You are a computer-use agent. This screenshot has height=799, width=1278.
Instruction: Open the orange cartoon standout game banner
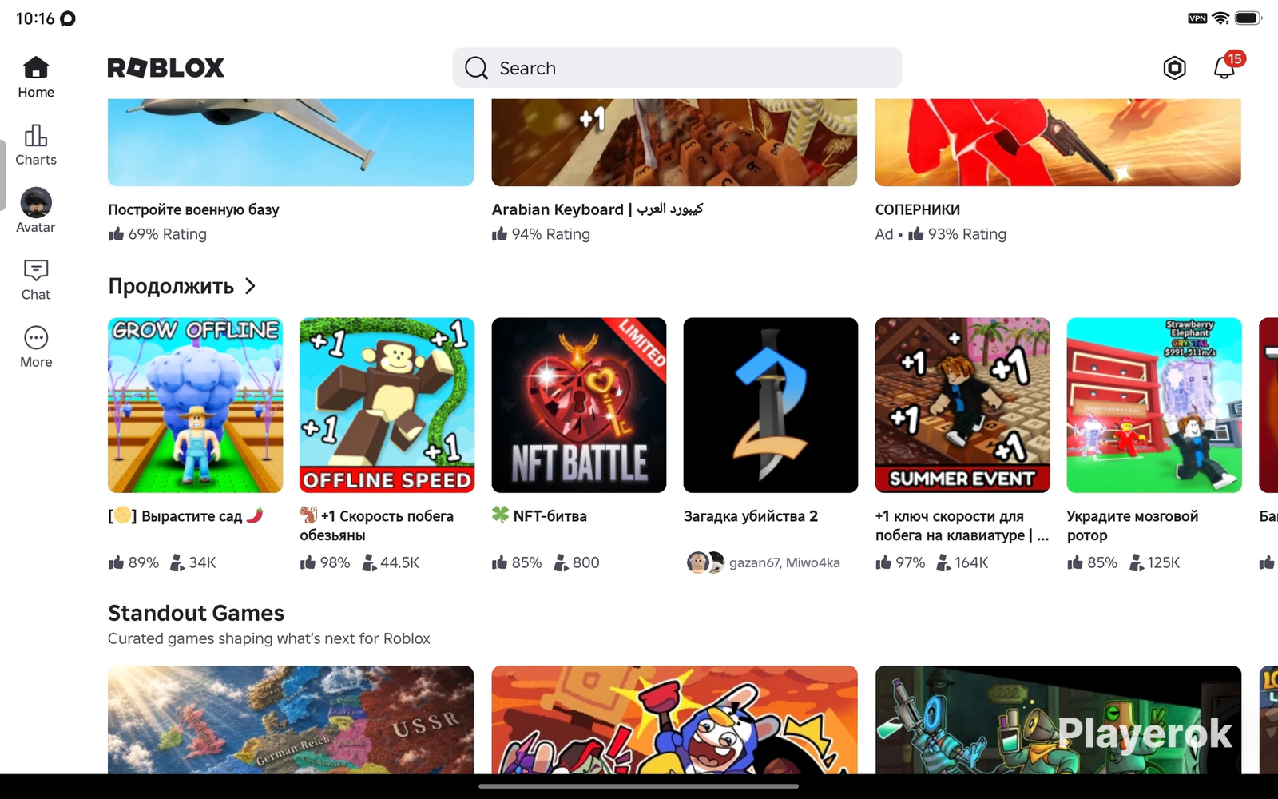[x=674, y=720]
